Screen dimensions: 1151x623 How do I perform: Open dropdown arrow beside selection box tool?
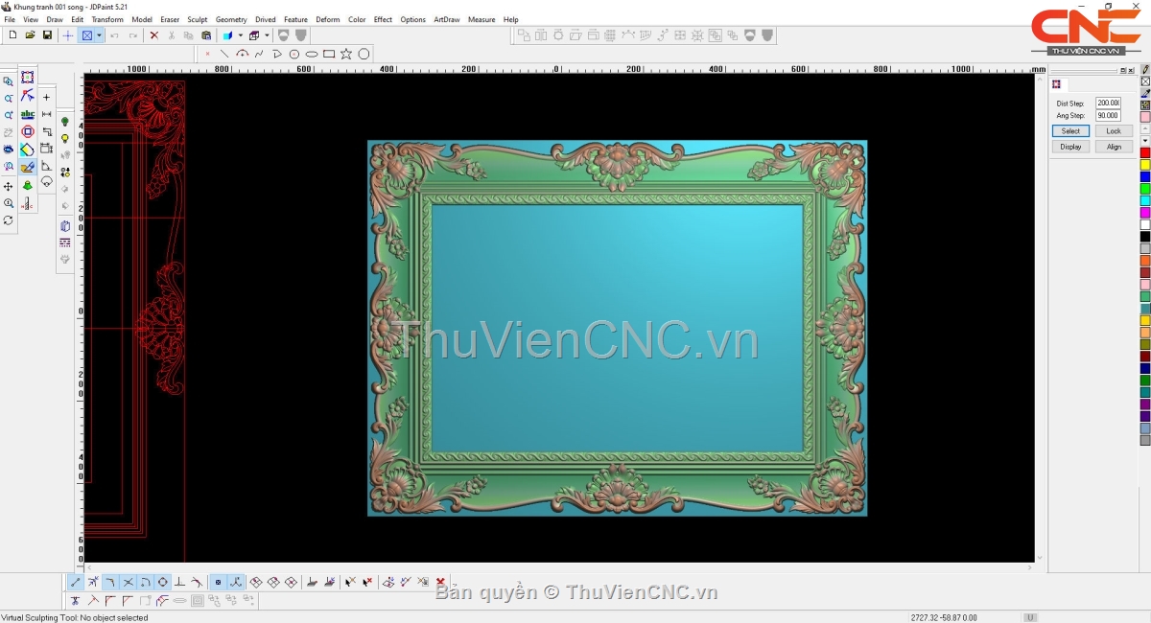click(99, 35)
